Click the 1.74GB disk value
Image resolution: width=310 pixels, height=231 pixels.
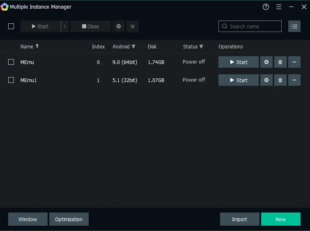click(x=156, y=62)
